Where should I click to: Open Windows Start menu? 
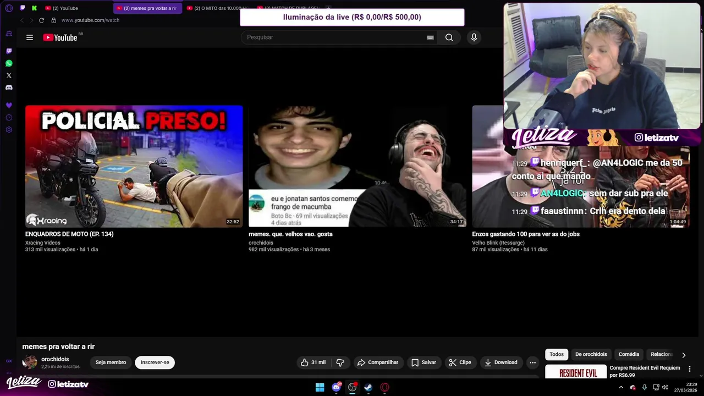pyautogui.click(x=320, y=387)
